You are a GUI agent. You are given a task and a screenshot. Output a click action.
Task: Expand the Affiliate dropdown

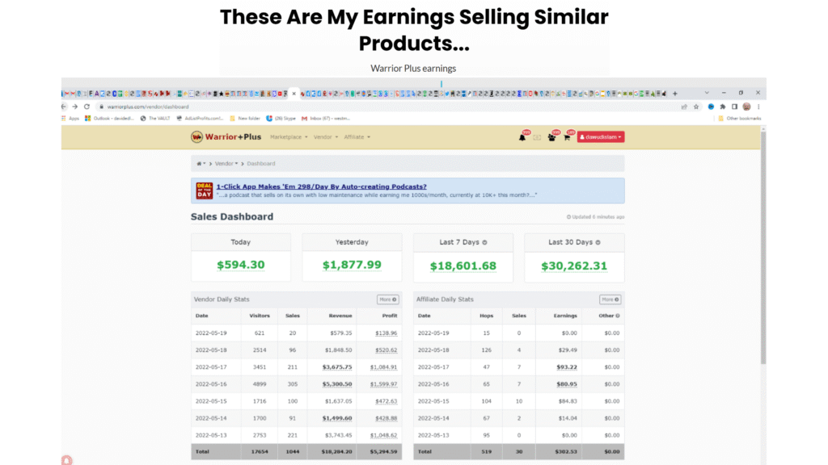coord(355,136)
